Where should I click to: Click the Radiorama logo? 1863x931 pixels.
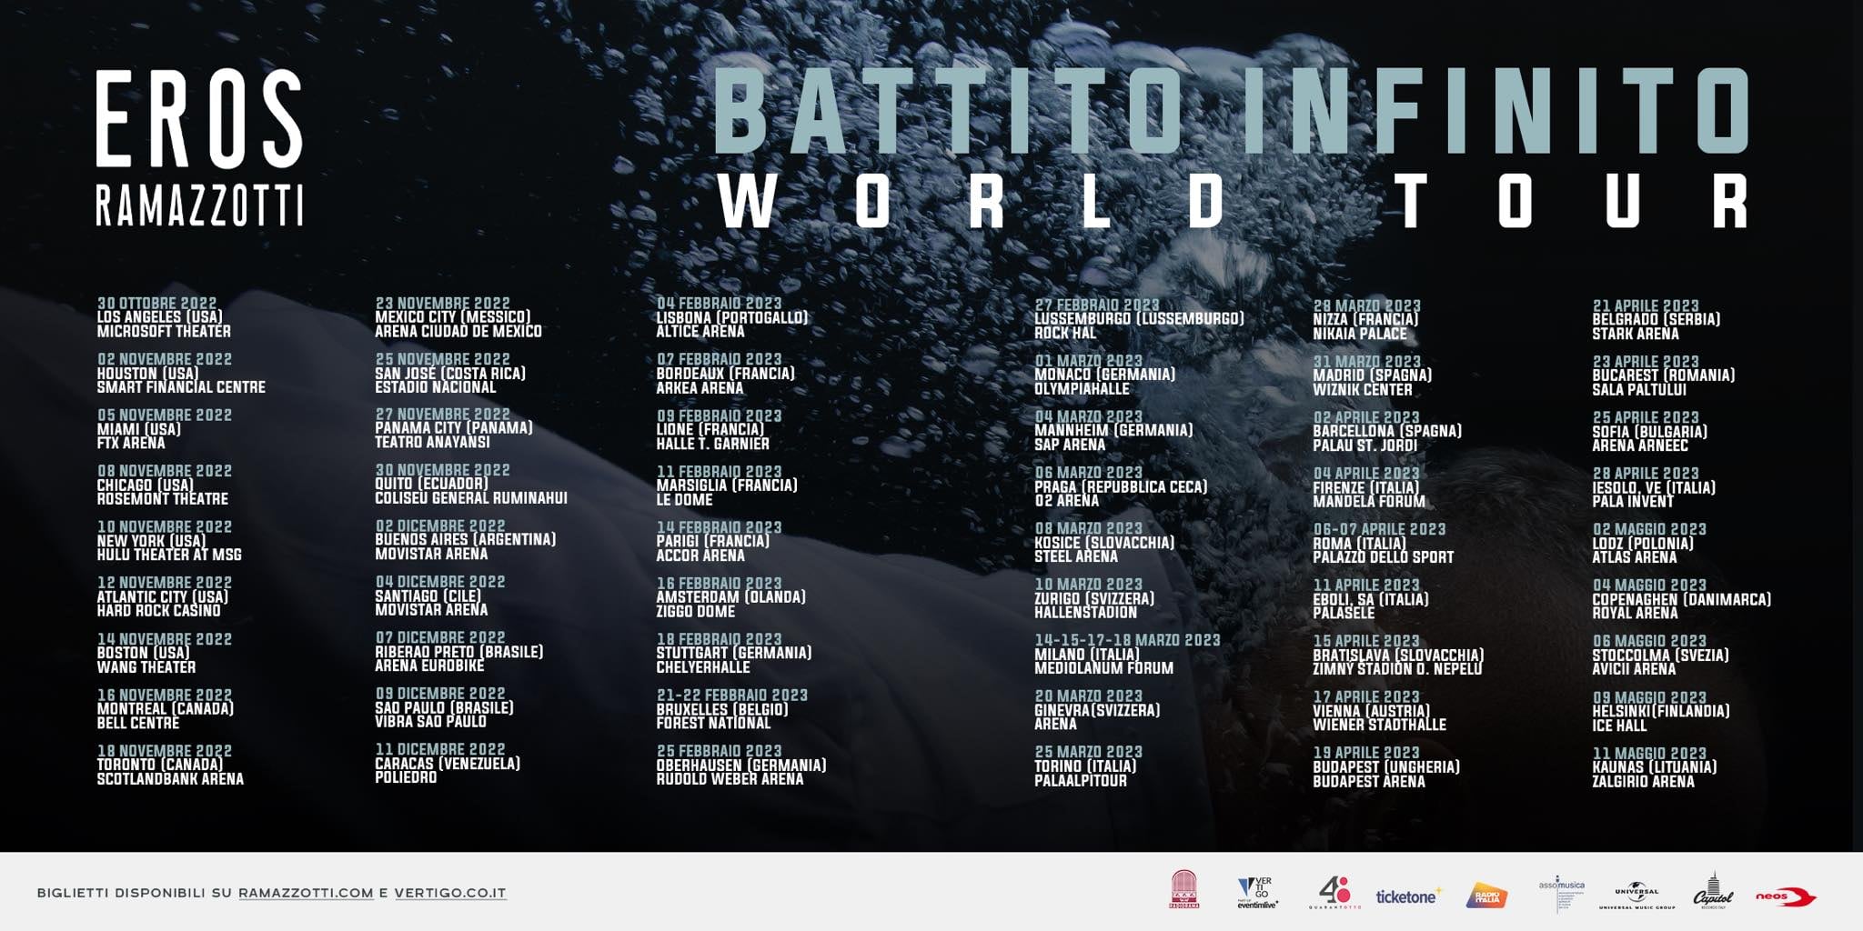(x=1183, y=889)
